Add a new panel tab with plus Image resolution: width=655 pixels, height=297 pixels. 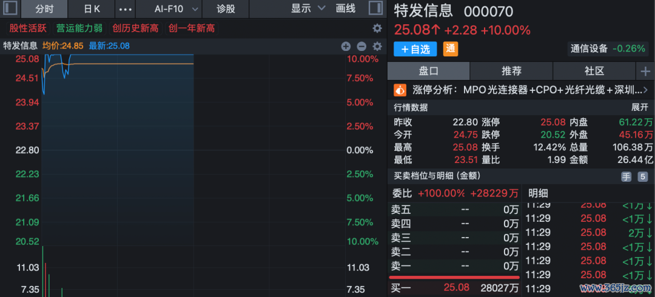click(645, 71)
